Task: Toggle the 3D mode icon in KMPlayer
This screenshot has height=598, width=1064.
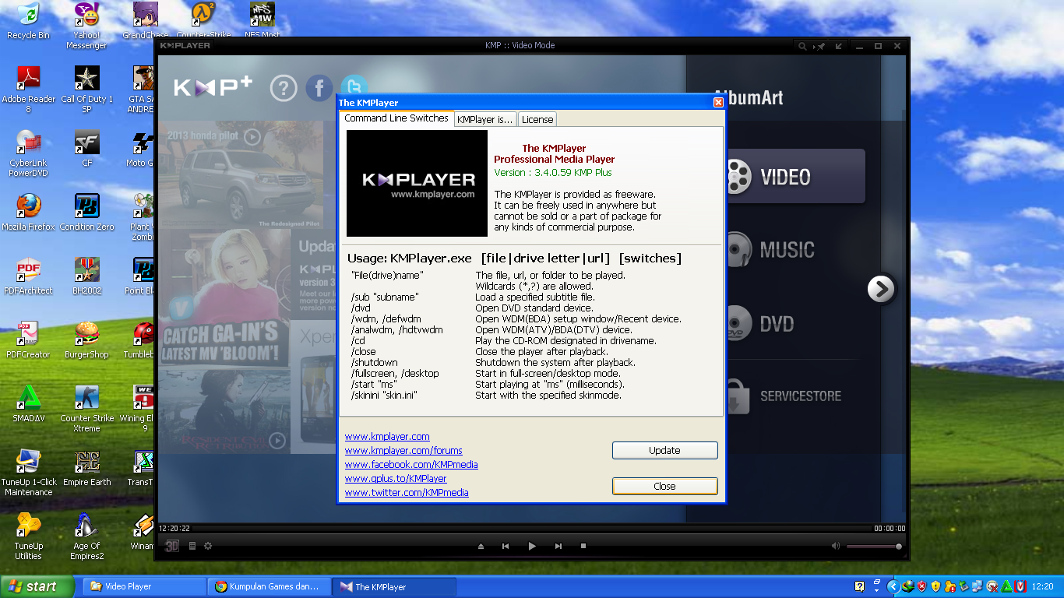Action: click(172, 546)
